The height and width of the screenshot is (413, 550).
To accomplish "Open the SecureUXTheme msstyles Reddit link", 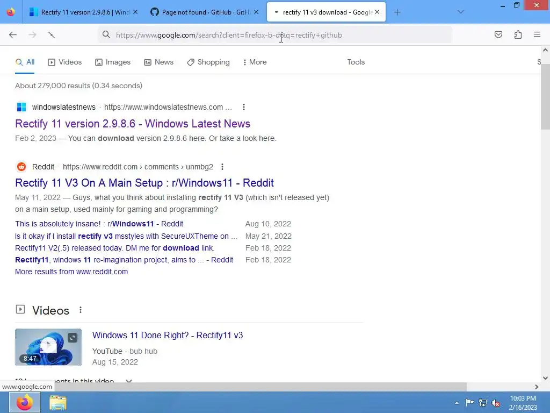I will [126, 236].
